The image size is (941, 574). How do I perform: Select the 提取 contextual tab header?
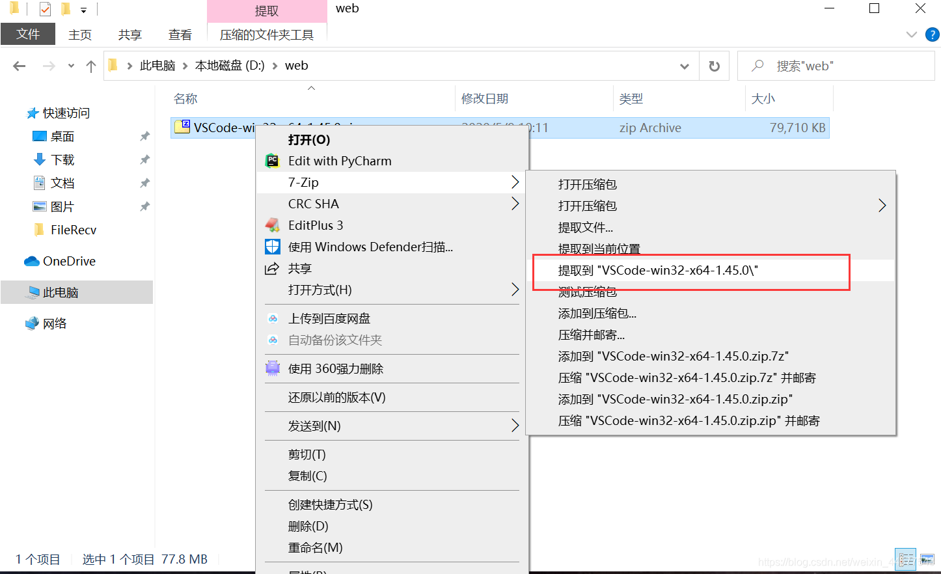tap(267, 11)
